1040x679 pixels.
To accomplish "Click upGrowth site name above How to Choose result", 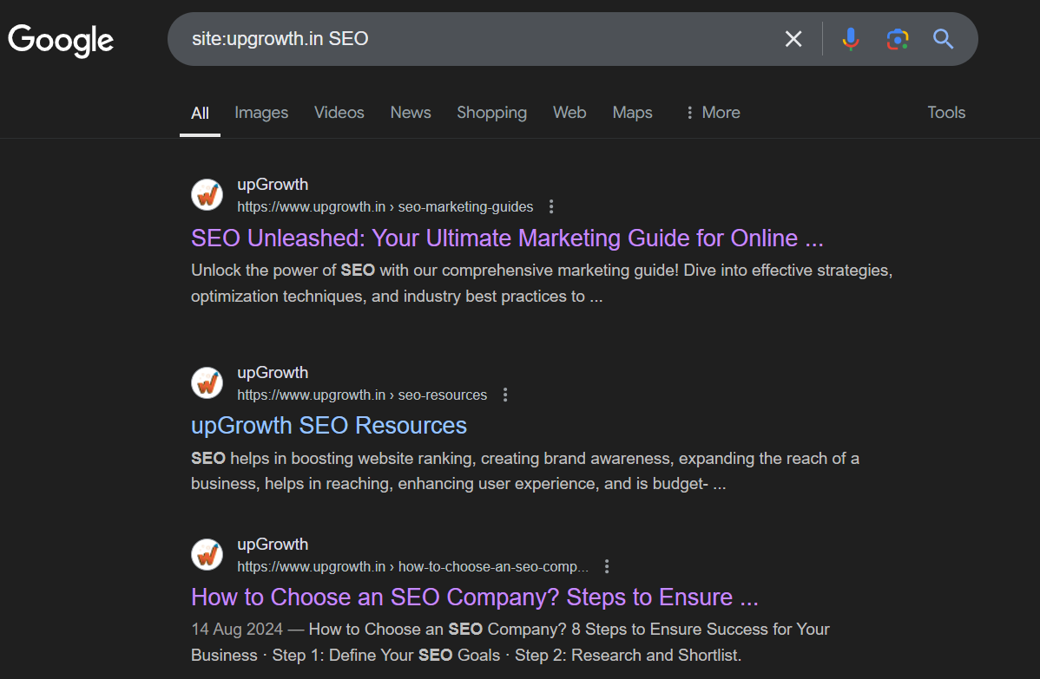I will pyautogui.click(x=273, y=544).
